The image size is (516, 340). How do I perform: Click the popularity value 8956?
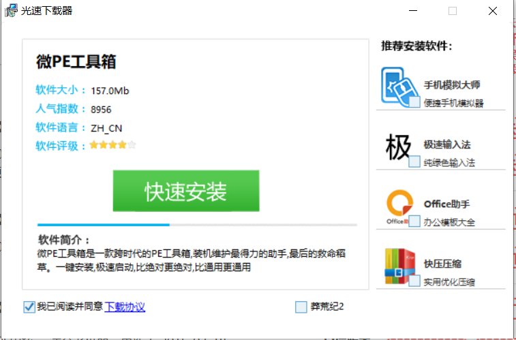[x=101, y=110]
